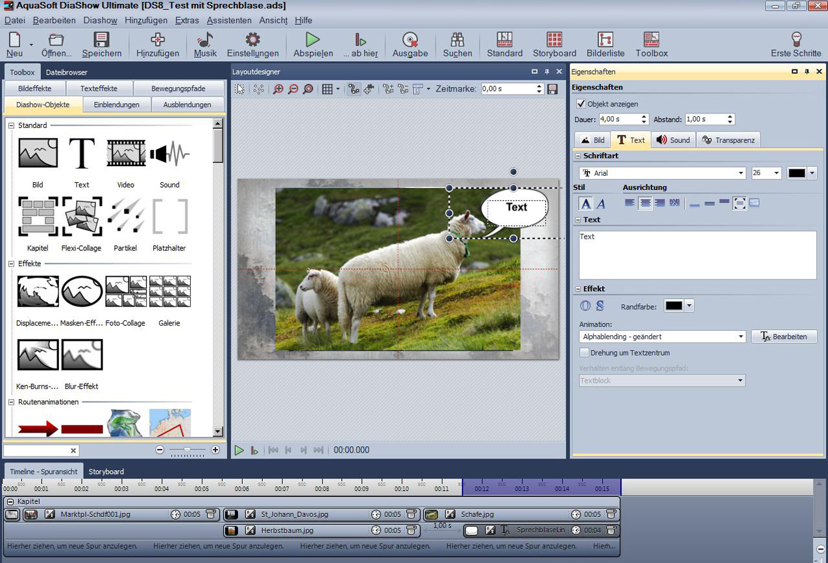Toggle center text alignment button

[645, 203]
